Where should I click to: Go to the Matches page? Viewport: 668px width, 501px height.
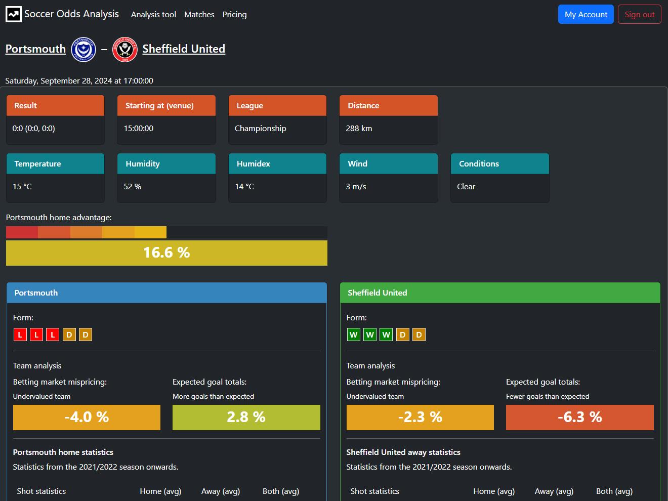[199, 15]
